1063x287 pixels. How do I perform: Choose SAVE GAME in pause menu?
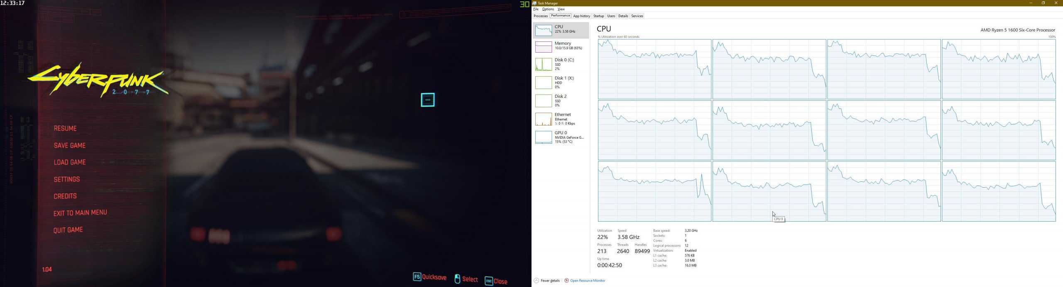tap(70, 145)
